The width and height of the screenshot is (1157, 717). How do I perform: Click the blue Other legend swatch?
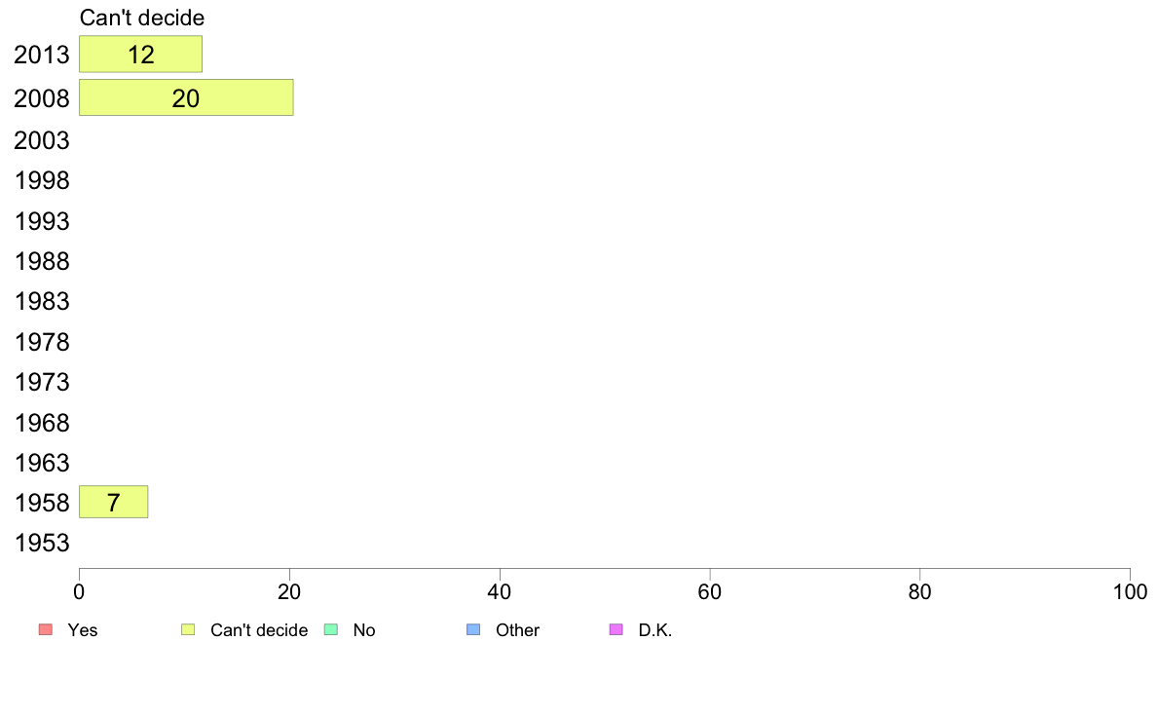473,629
